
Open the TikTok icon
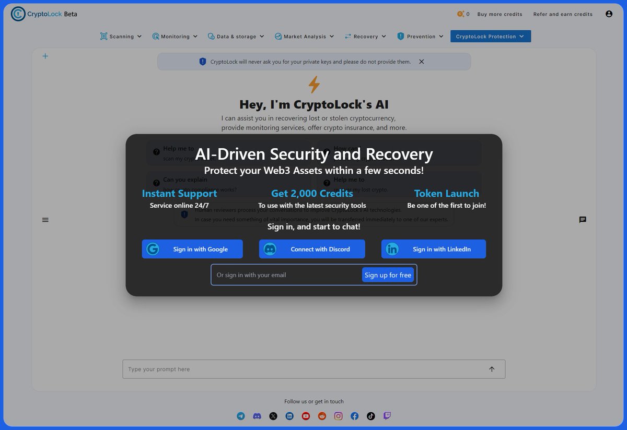click(x=370, y=416)
